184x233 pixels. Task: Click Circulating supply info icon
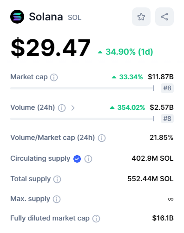[x=88, y=159]
